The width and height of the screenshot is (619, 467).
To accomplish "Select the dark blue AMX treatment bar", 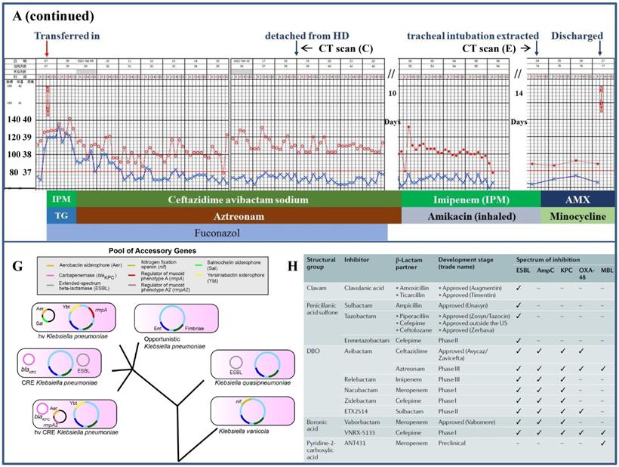I will 577,199.
